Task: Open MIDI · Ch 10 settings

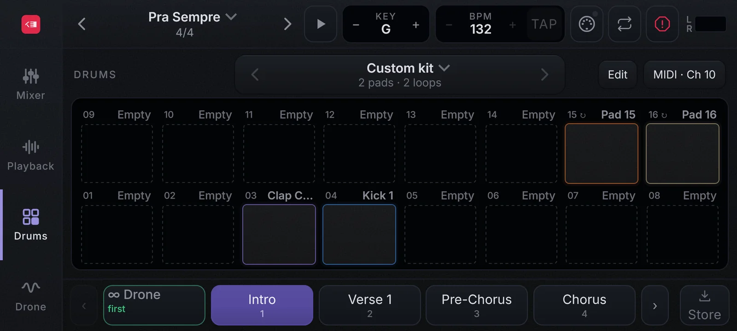Action: coord(684,74)
